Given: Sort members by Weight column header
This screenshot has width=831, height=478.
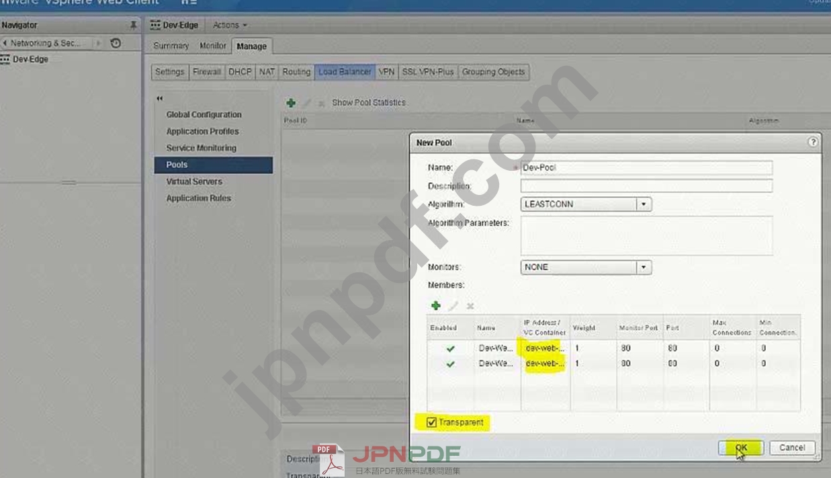Looking at the screenshot, I should 593,328.
